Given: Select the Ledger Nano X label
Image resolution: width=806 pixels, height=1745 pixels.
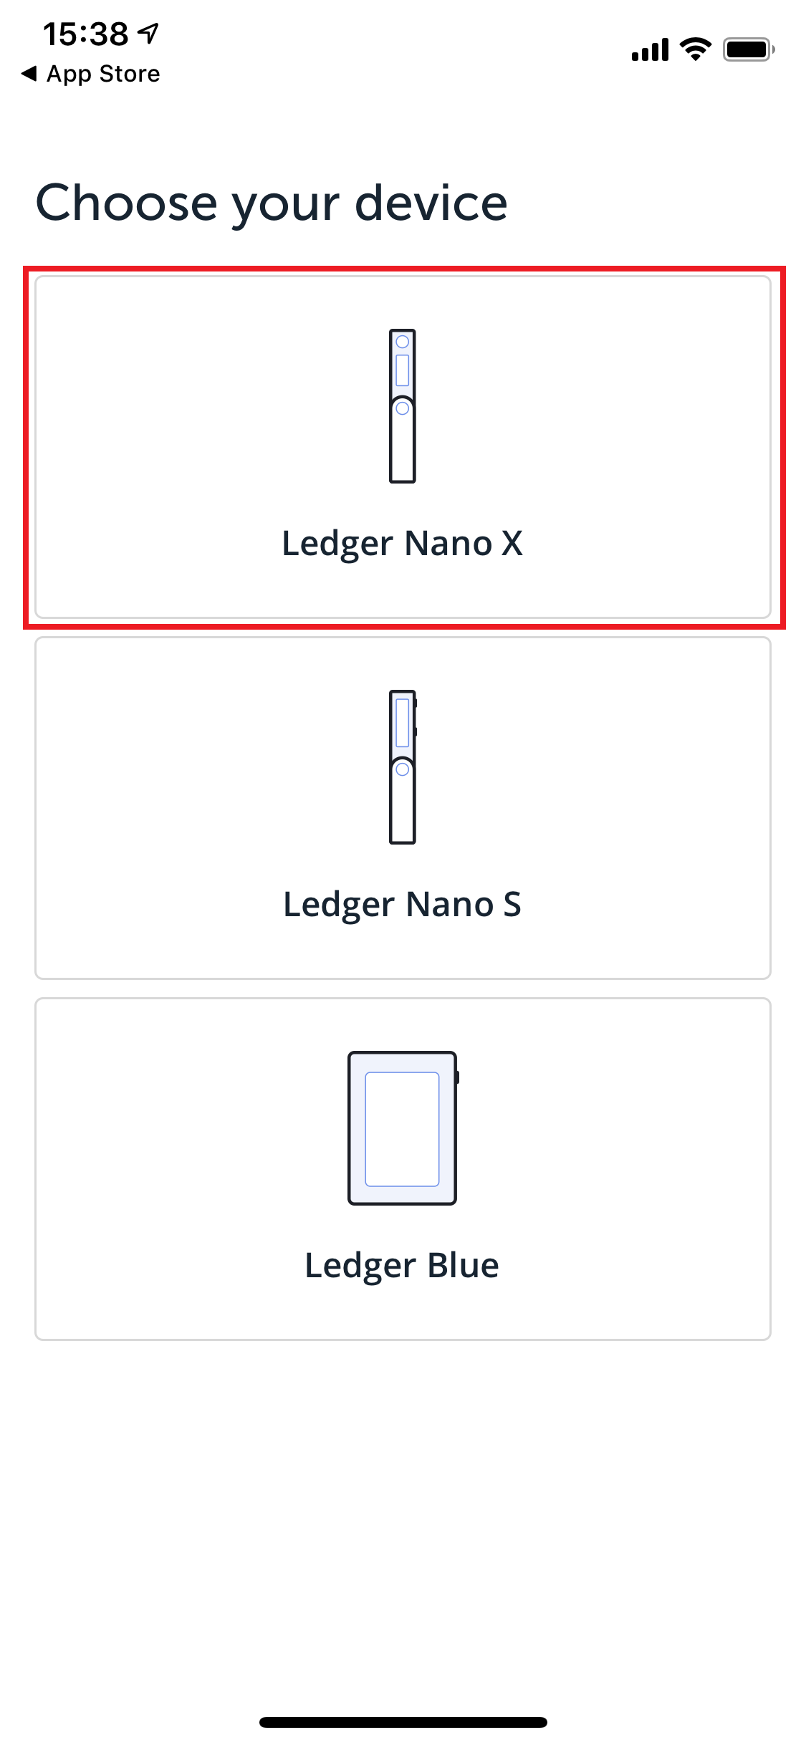Looking at the screenshot, I should pyautogui.click(x=403, y=543).
